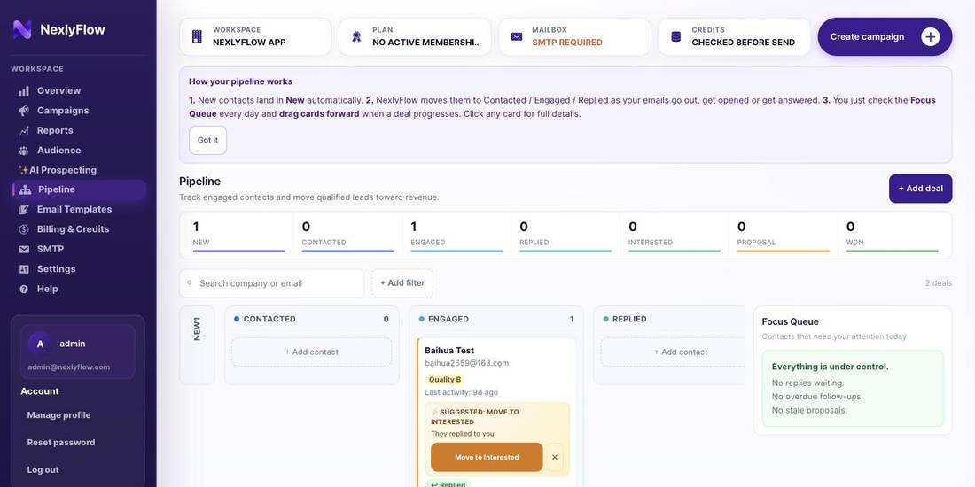The height and width of the screenshot is (487, 975).
Task: Open the Mailbox SMTP Required card
Action: pyautogui.click(x=574, y=36)
